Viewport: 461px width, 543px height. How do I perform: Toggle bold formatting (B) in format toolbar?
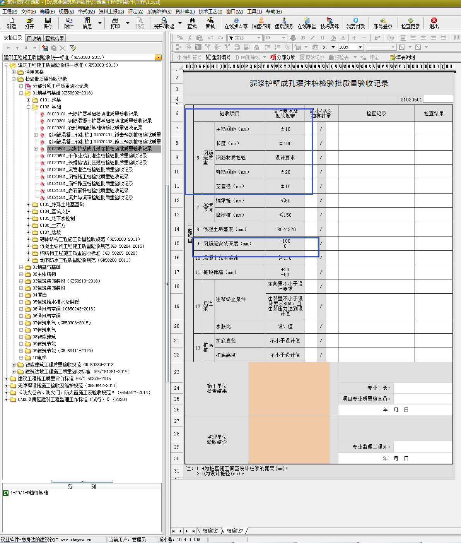point(303,38)
